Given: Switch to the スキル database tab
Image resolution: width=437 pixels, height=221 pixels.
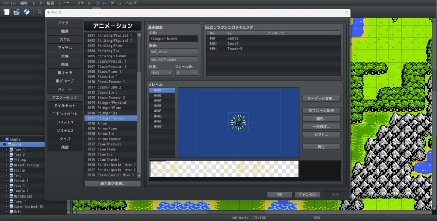Looking at the screenshot, I should pyautogui.click(x=65, y=40).
